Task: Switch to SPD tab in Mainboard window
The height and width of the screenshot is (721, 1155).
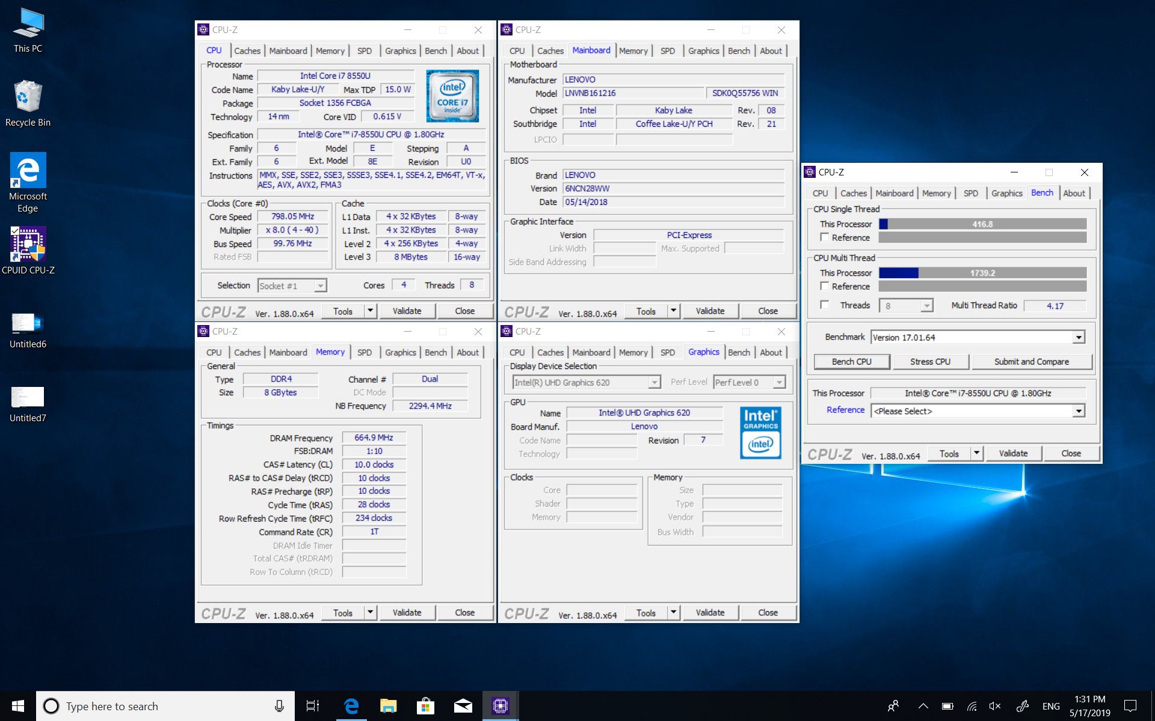Action: click(668, 50)
